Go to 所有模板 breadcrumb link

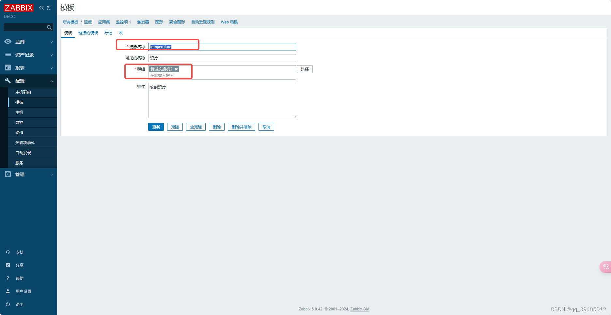[70, 22]
